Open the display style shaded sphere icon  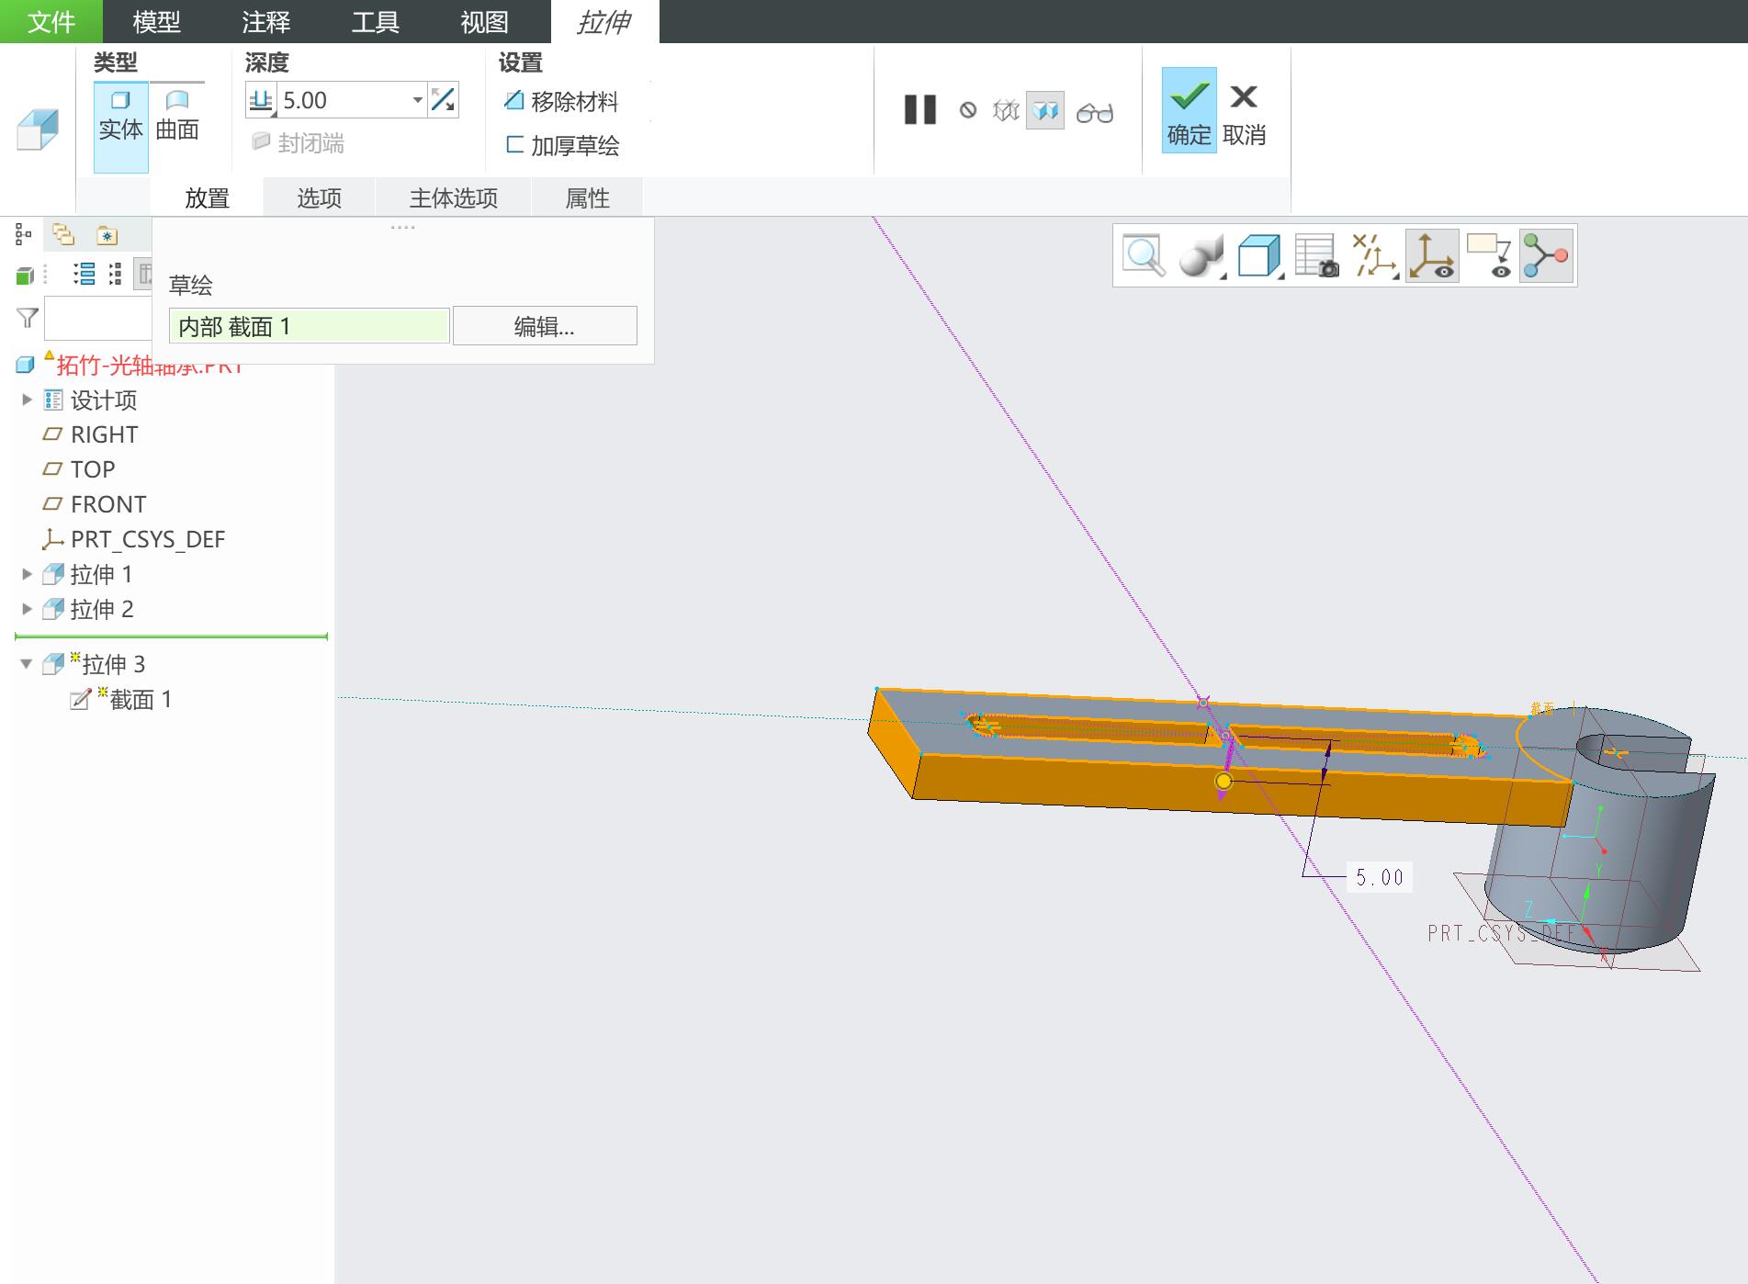[x=1202, y=256]
